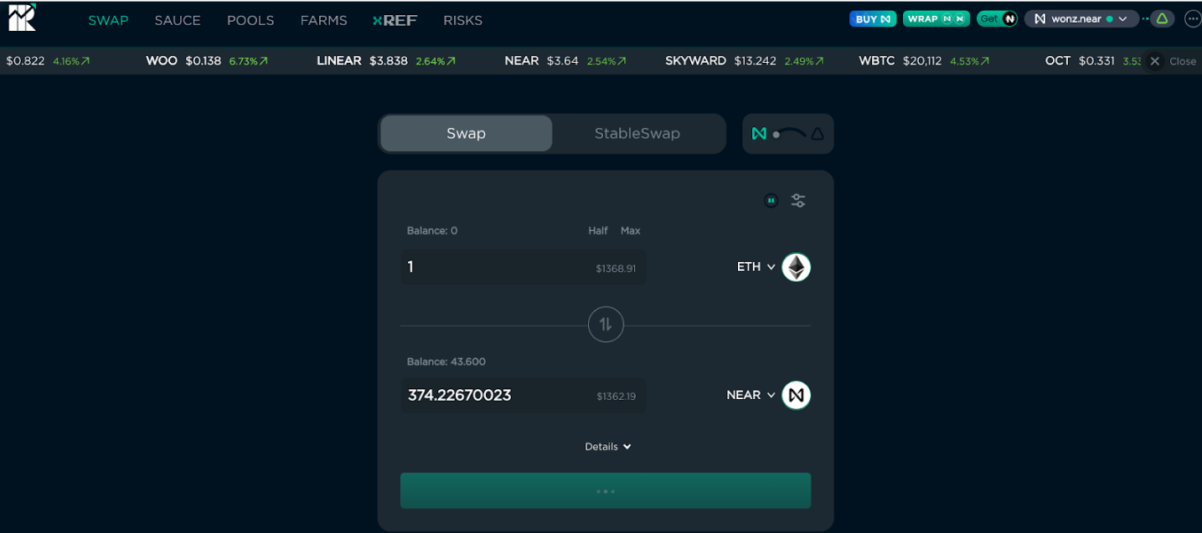The image size is (1202, 533).
Task: Click the WRAP NEAR button
Action: (x=936, y=18)
